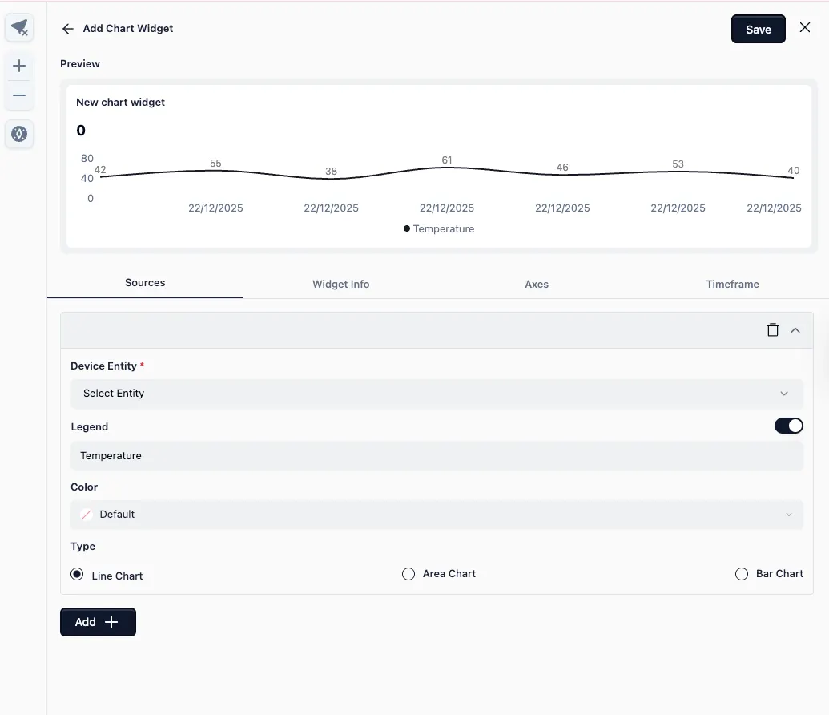Open the Axes tab

537,284
